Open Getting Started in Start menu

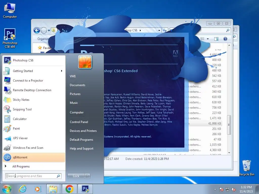point(34,71)
